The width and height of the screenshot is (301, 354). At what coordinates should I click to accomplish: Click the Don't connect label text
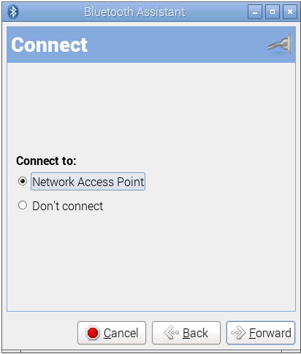(x=68, y=206)
